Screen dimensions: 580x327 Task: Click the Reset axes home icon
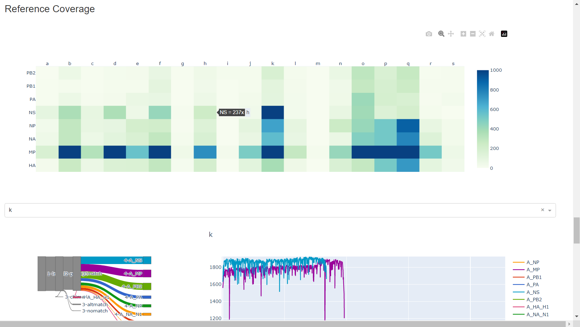click(492, 34)
